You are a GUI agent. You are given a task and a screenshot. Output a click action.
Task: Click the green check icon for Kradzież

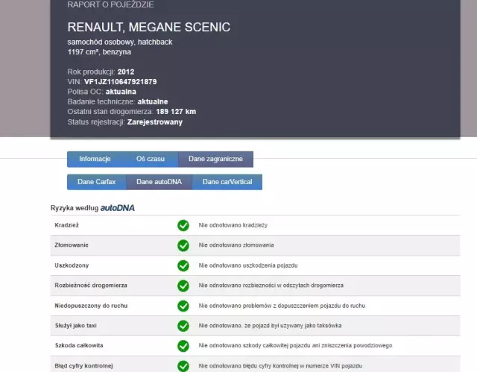(183, 225)
